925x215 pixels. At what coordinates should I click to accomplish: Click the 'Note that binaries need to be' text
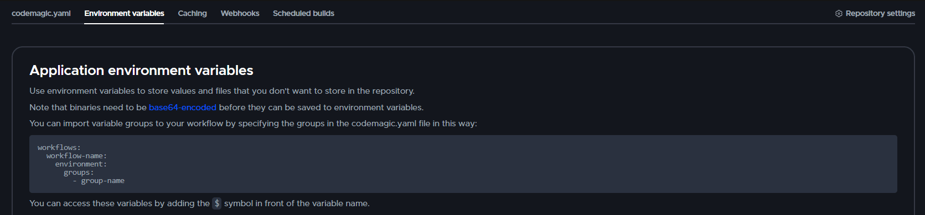[x=88, y=108]
